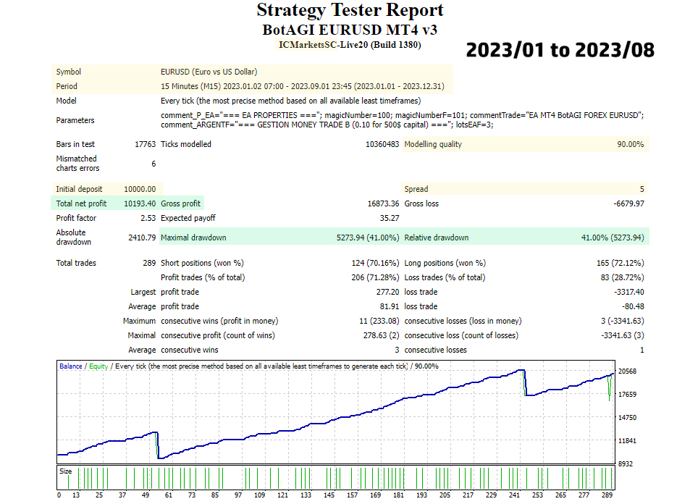Click the 'Expected payoff' label
The height and width of the screenshot is (504, 690).
188,218
